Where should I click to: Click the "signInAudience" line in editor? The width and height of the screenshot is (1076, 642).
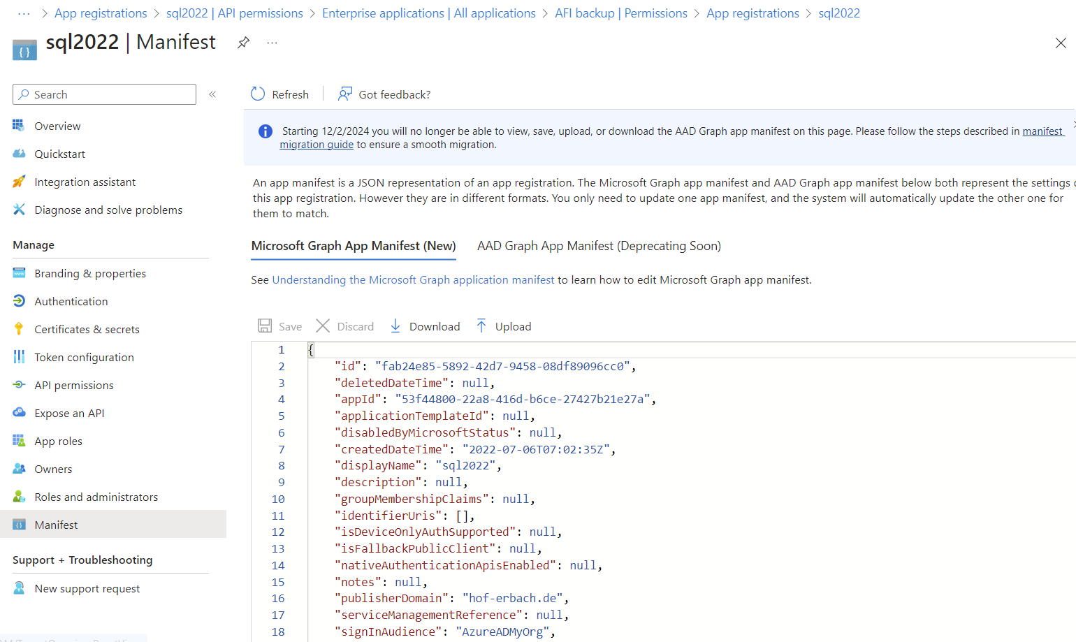[x=444, y=632]
